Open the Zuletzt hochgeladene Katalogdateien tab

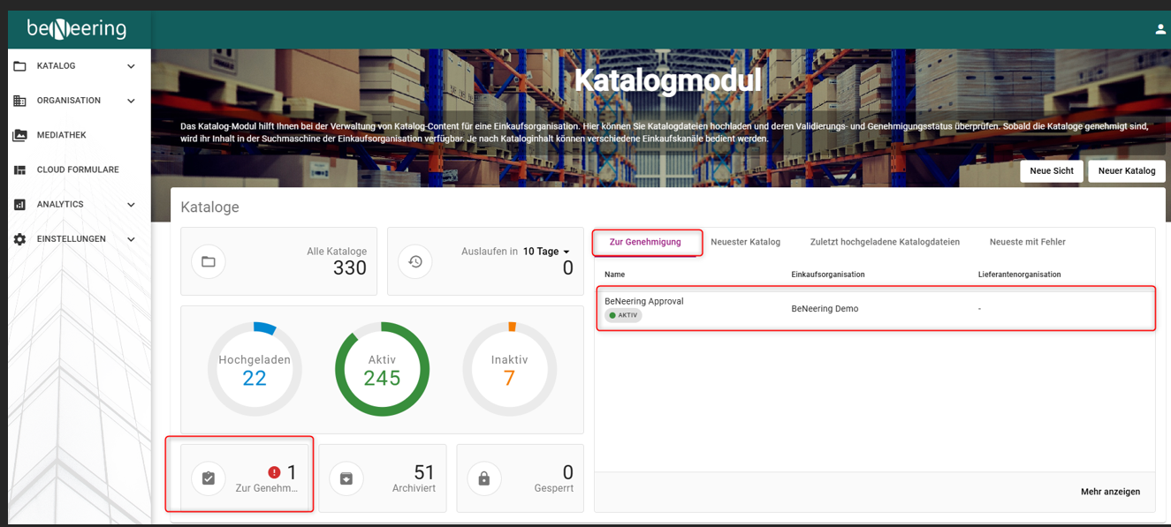885,242
